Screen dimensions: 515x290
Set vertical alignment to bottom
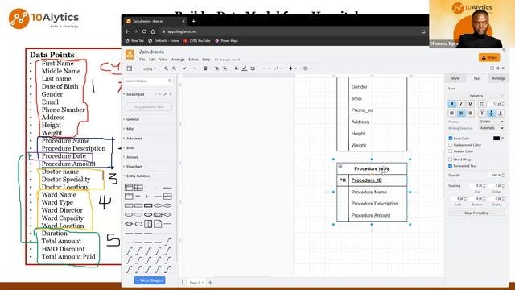tap(501, 113)
